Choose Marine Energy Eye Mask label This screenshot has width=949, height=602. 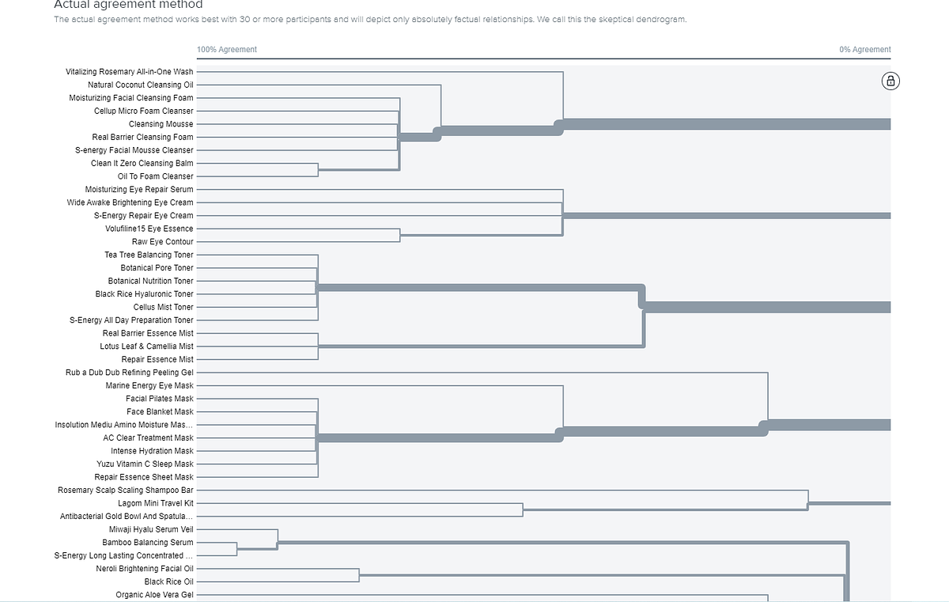(x=149, y=385)
